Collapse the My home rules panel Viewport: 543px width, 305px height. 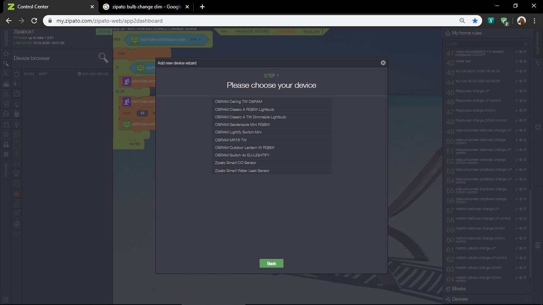(526, 33)
